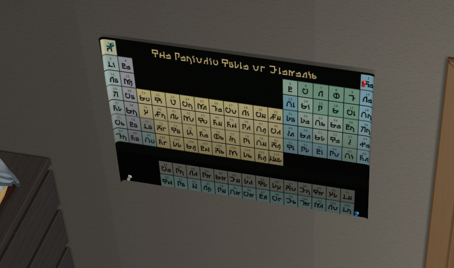Click the white pushpin on the poster
454x268 pixels.
click(x=129, y=178)
